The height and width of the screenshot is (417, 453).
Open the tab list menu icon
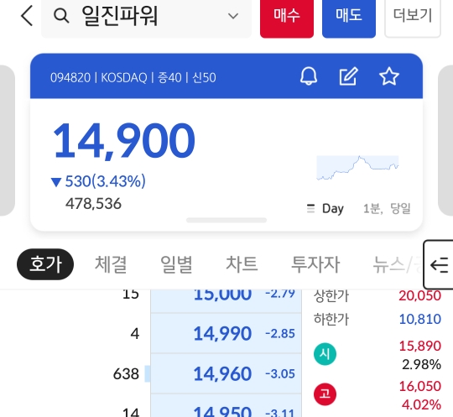tap(439, 264)
